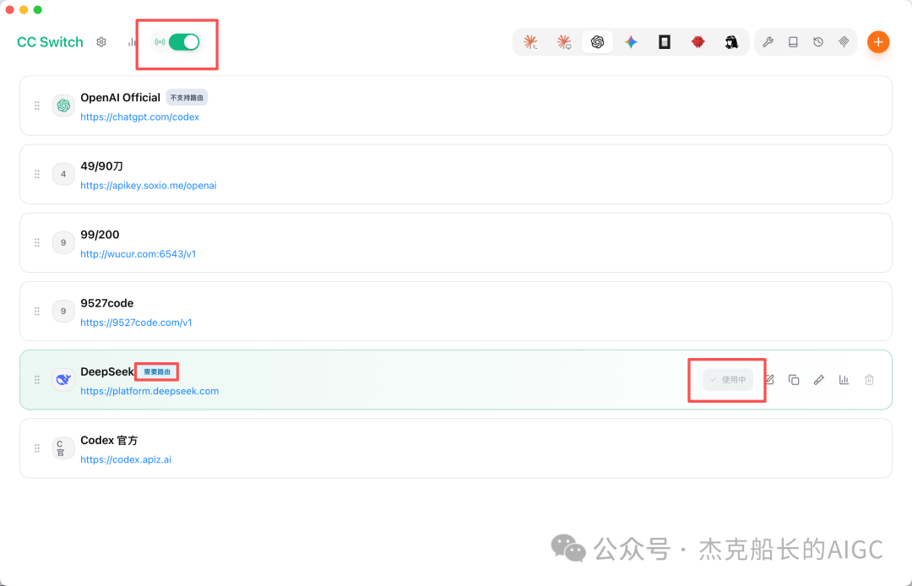Screen dimensions: 912x586
Task: Select the black square app tab
Action: pos(665,42)
